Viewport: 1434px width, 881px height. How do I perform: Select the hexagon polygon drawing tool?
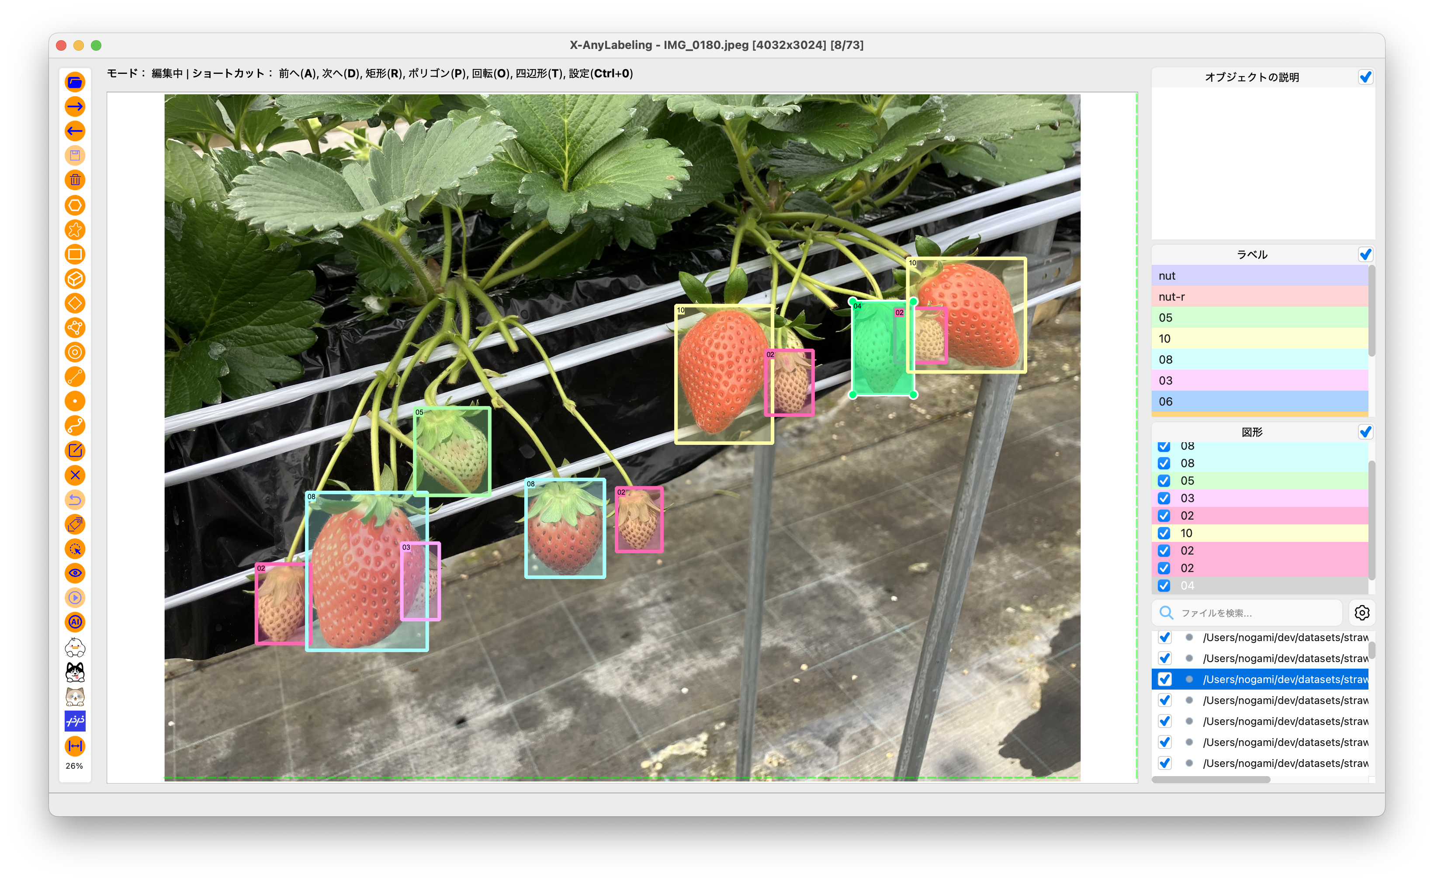(75, 205)
